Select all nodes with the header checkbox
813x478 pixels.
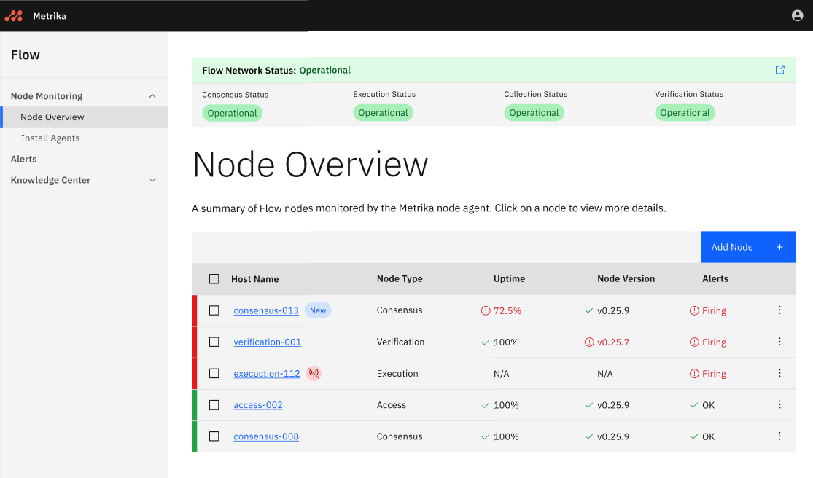click(x=214, y=278)
